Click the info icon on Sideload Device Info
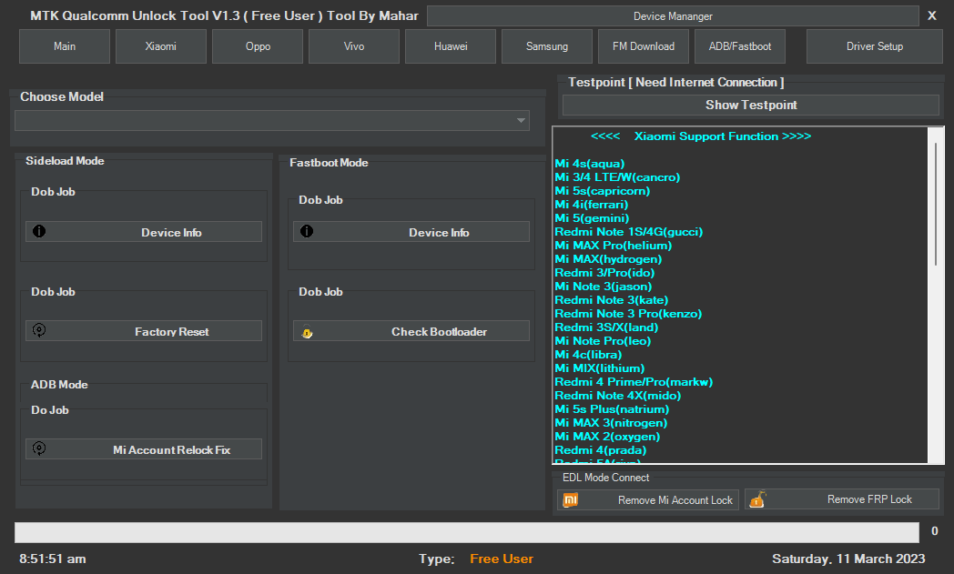Screen dimensions: 954x574 click(39, 231)
